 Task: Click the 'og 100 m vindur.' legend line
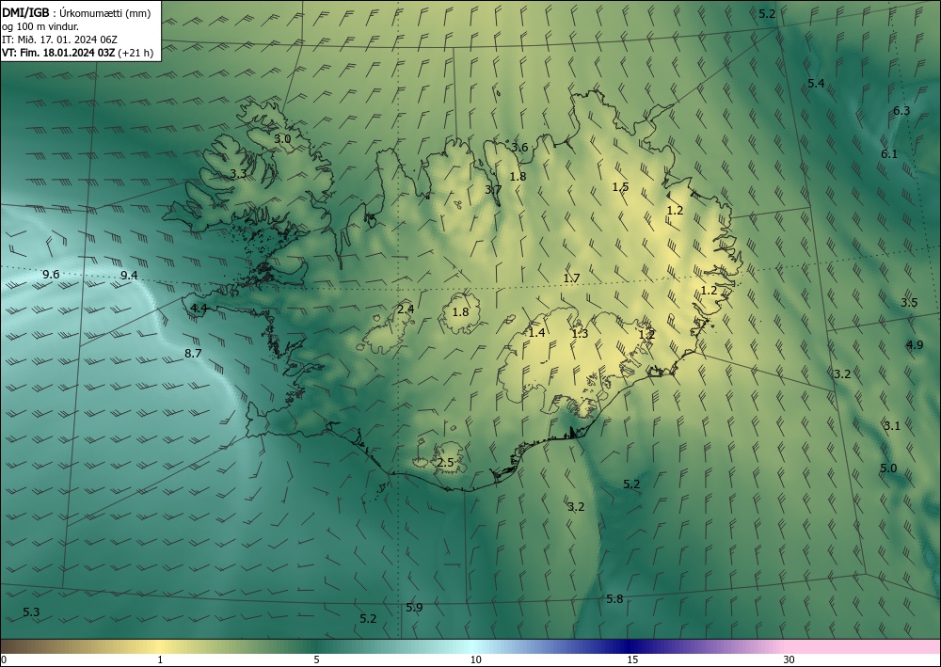click(40, 26)
